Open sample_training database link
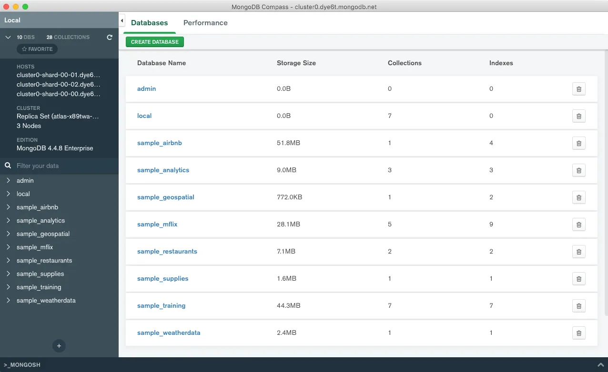The image size is (608, 372). click(x=162, y=305)
